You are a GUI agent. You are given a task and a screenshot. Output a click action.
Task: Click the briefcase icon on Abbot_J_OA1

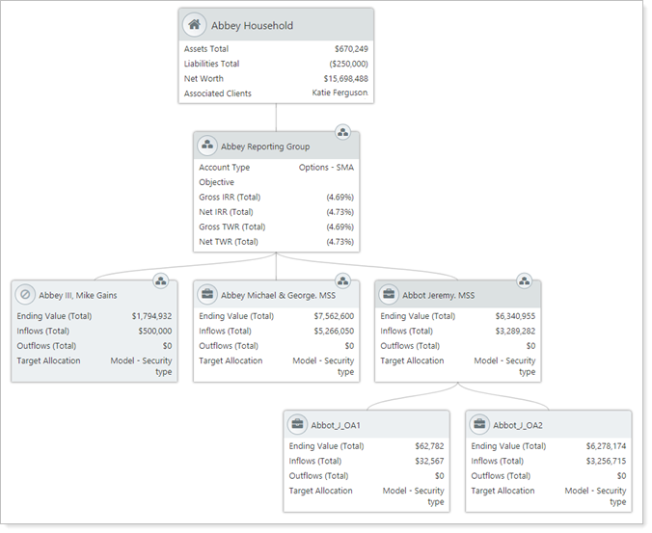[x=298, y=424]
